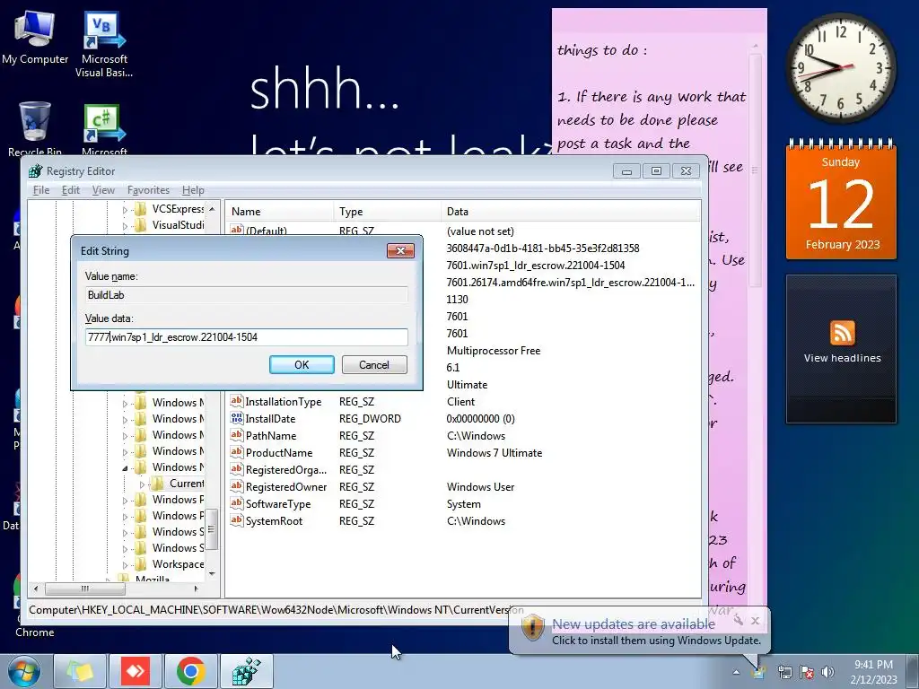Open the Edit menu

click(70, 190)
